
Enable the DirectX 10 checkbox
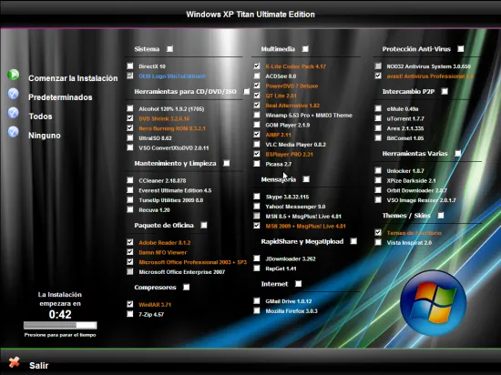coord(130,66)
